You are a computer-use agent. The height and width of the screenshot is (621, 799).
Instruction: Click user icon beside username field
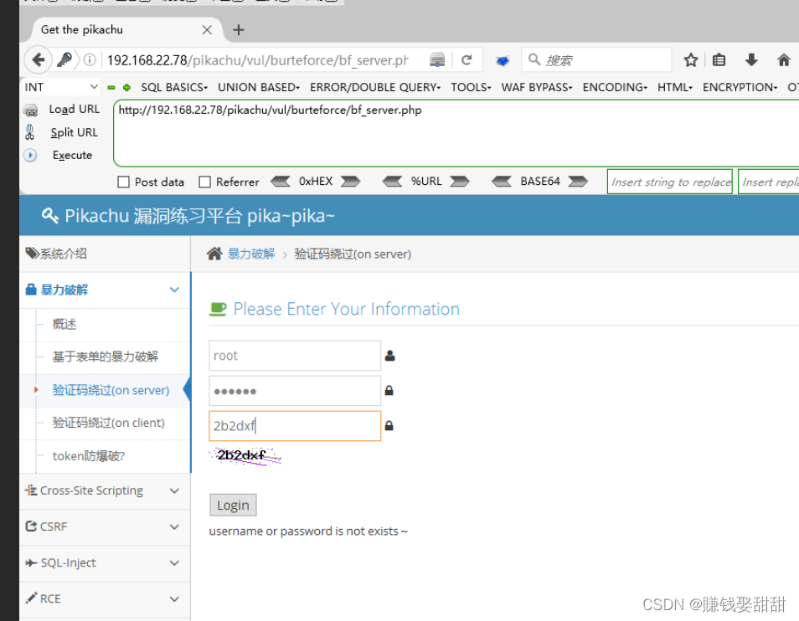point(389,356)
